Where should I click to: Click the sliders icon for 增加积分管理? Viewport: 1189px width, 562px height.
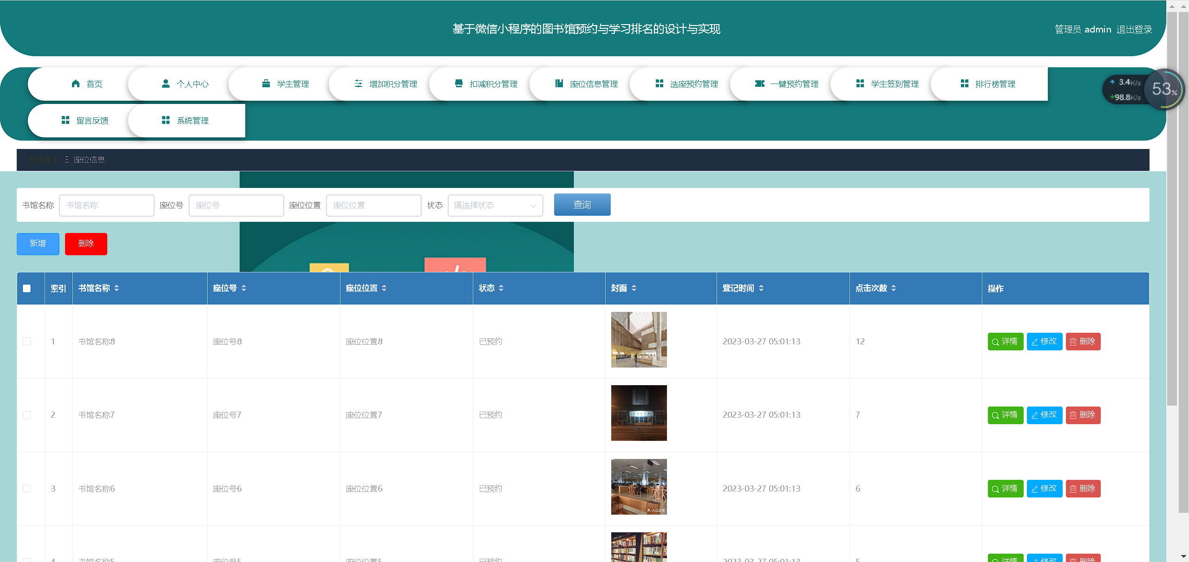pyautogui.click(x=359, y=84)
